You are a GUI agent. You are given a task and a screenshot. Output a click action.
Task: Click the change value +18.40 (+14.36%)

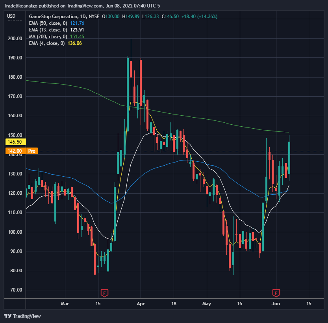(x=199, y=17)
